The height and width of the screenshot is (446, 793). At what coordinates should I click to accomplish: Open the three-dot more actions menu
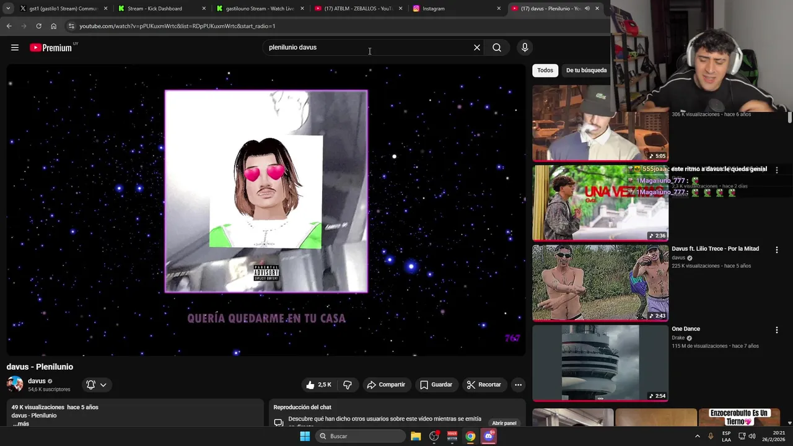[518, 385]
